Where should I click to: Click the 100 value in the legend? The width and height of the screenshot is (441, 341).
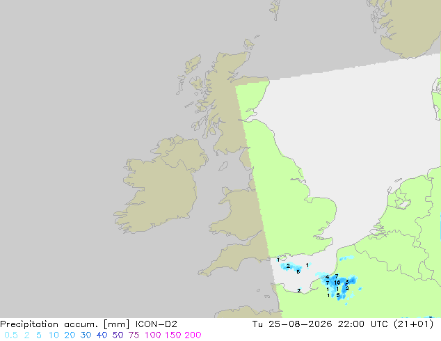point(153,335)
